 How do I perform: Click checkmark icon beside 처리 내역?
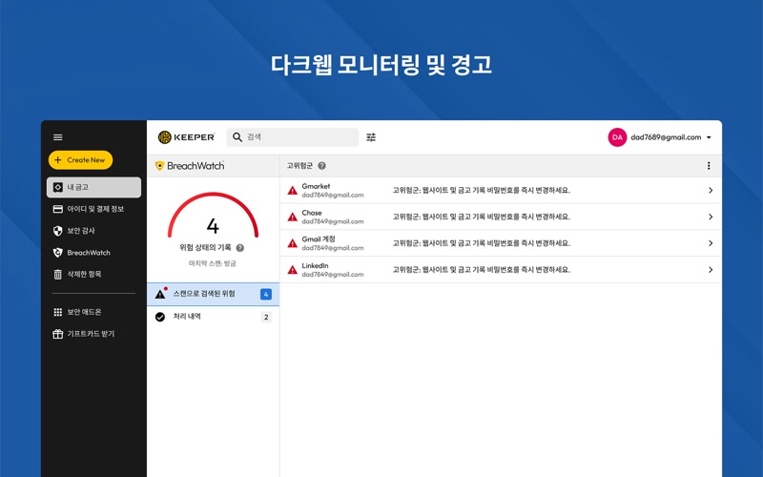coord(160,317)
